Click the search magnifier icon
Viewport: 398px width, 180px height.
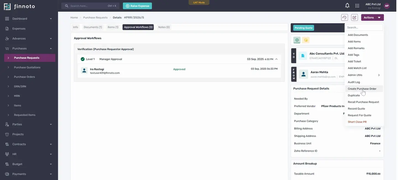(x=67, y=6)
